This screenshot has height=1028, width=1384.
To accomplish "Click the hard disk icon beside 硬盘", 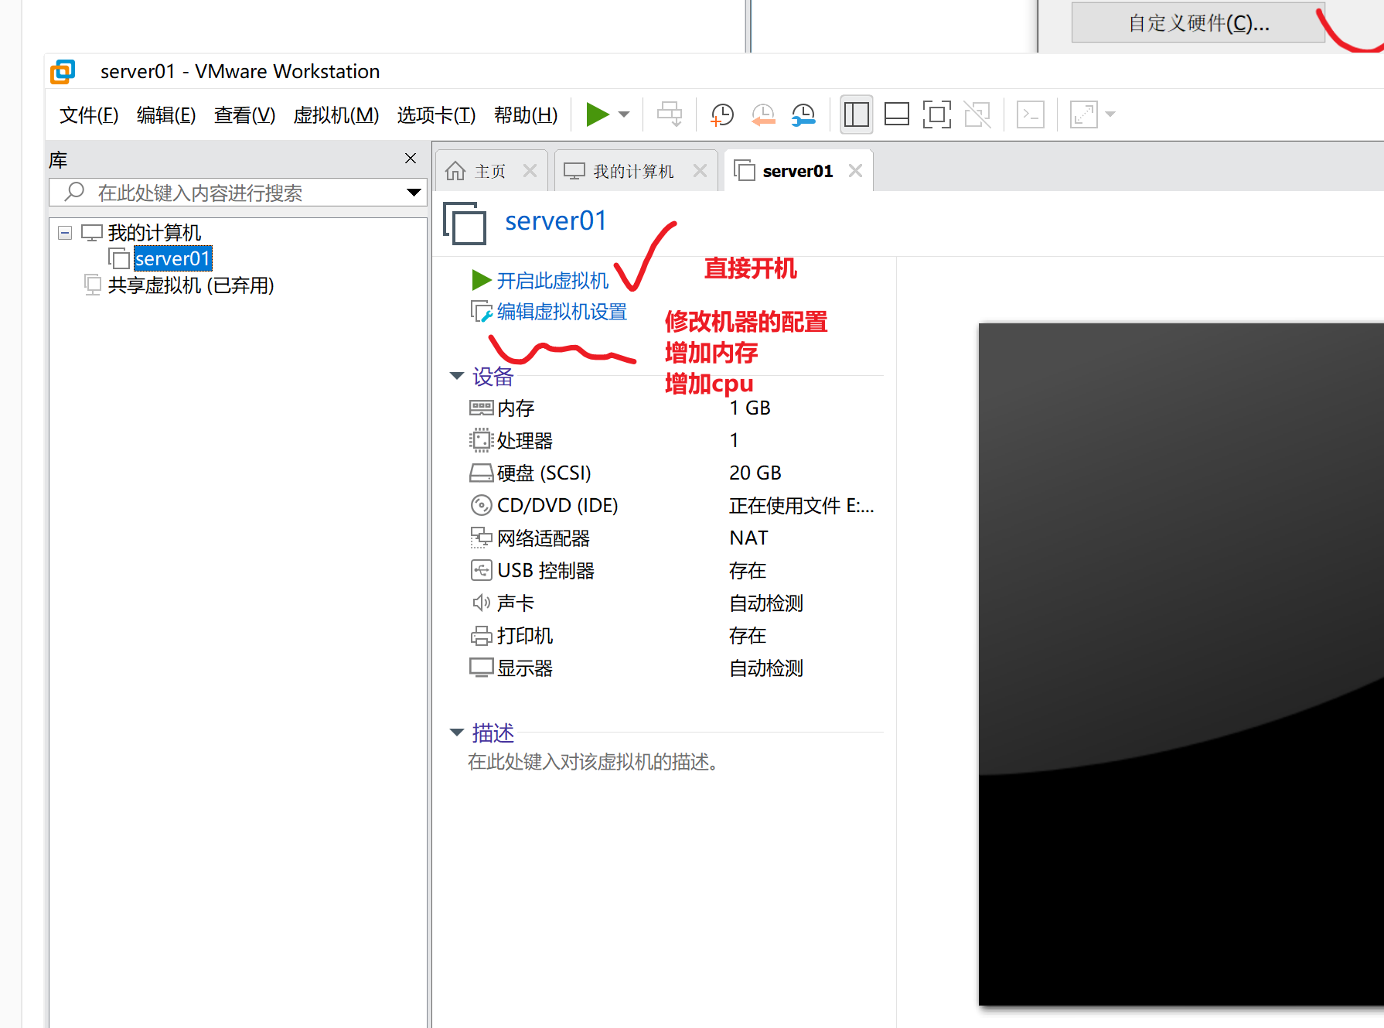I will [481, 473].
